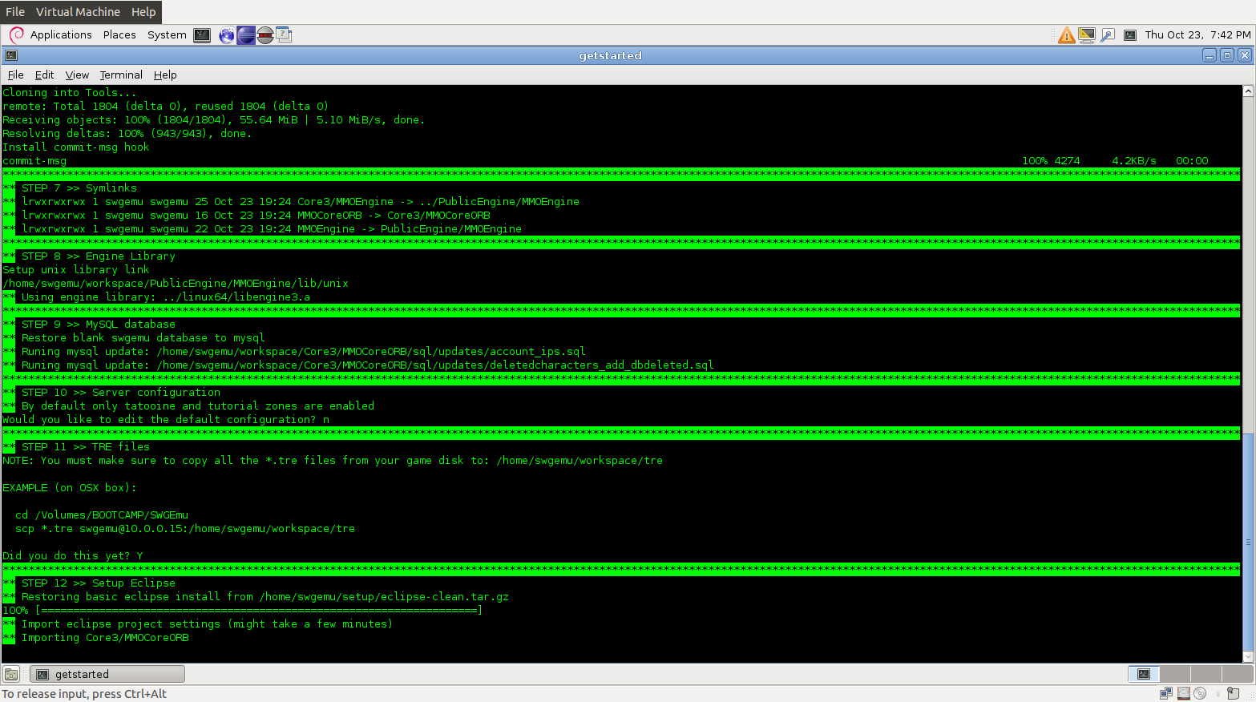Viewport: 1256px width, 702px height.
Task: Click the getstarted window title bar text
Action: click(611, 55)
